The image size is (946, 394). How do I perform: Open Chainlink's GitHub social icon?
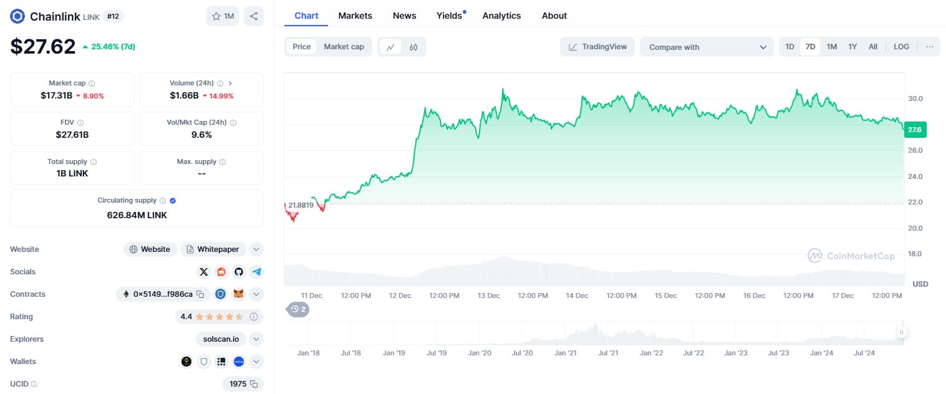[x=239, y=272]
